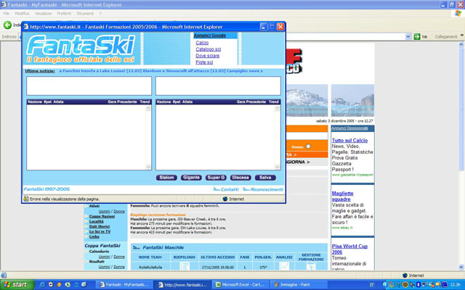The image size is (465, 290).
Task: Click the Internet globe in popup status bar
Action: pyautogui.click(x=225, y=199)
